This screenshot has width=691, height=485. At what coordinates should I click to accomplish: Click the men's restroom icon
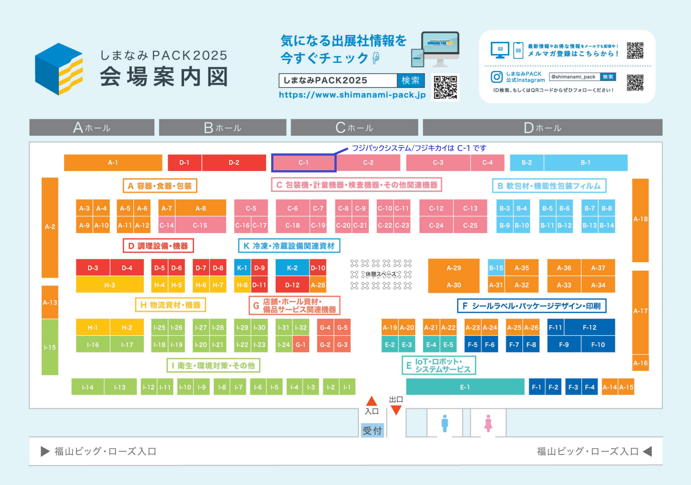click(x=445, y=423)
